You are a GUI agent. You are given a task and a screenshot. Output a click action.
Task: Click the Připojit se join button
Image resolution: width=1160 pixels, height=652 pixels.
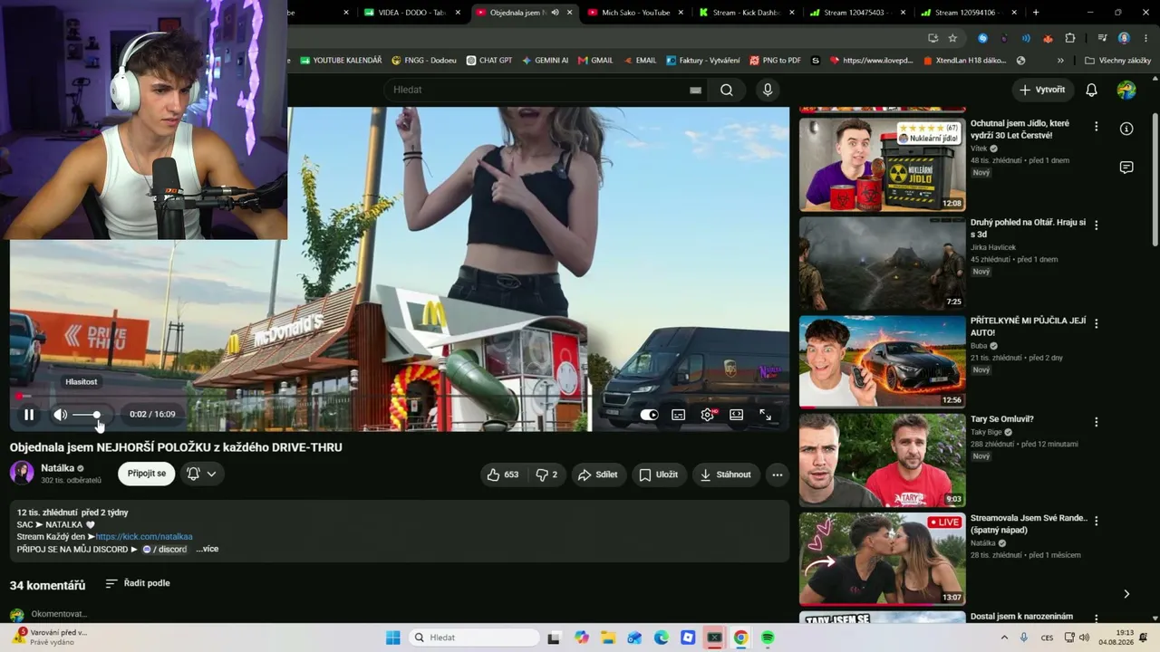pos(147,474)
